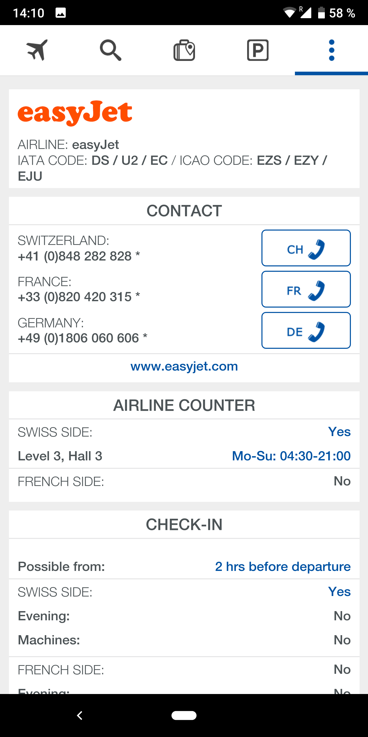
Task: Open the luggage location icon tab
Action: tap(184, 50)
